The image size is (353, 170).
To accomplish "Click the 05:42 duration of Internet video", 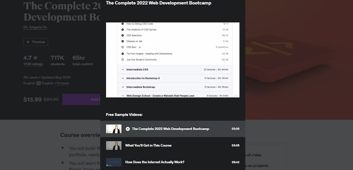I will [236, 162].
